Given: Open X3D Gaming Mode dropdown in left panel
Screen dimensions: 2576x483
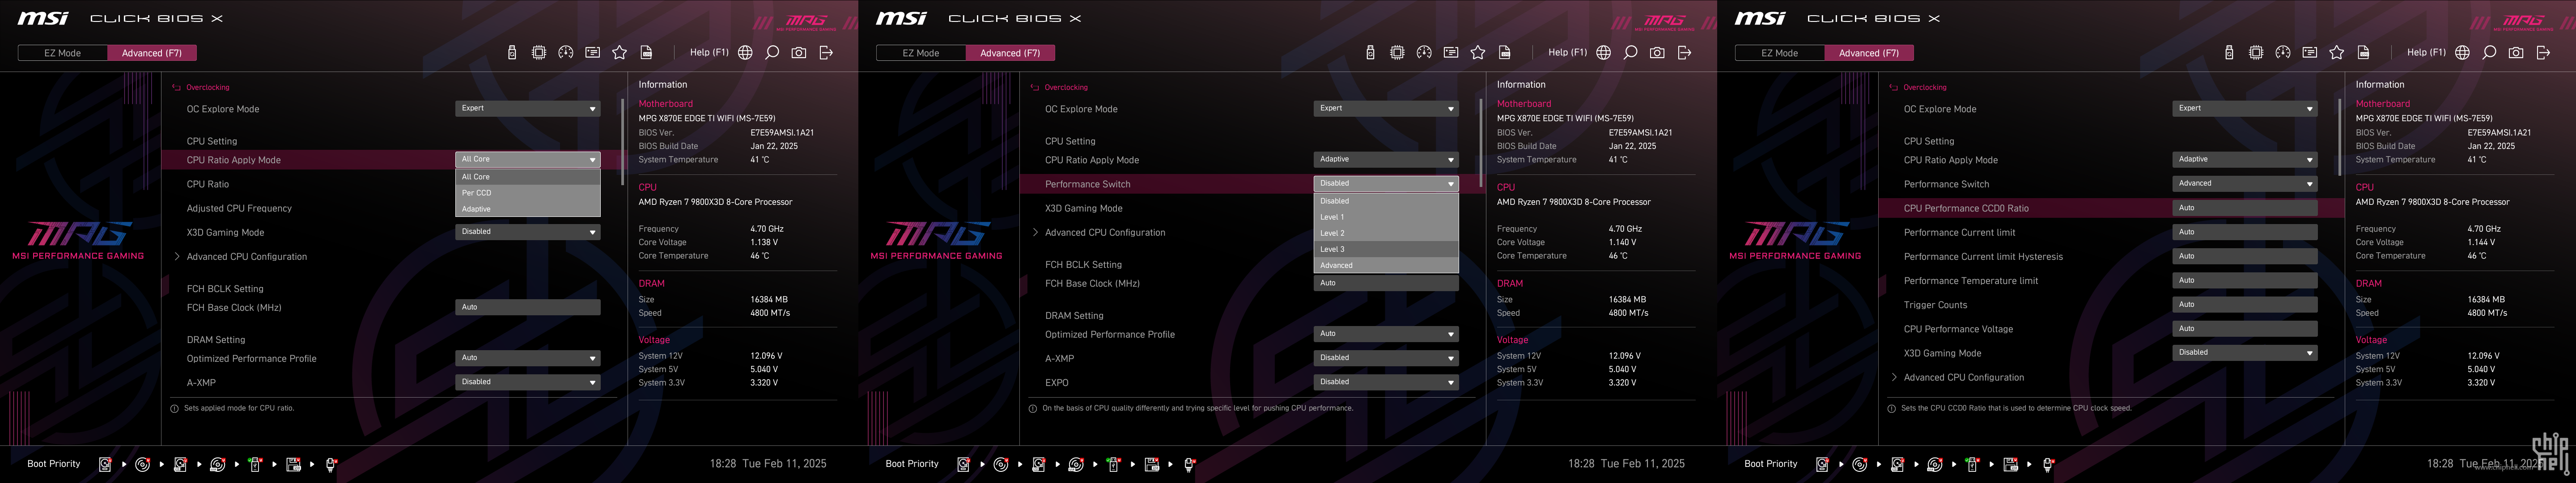Looking at the screenshot, I should tap(528, 232).
